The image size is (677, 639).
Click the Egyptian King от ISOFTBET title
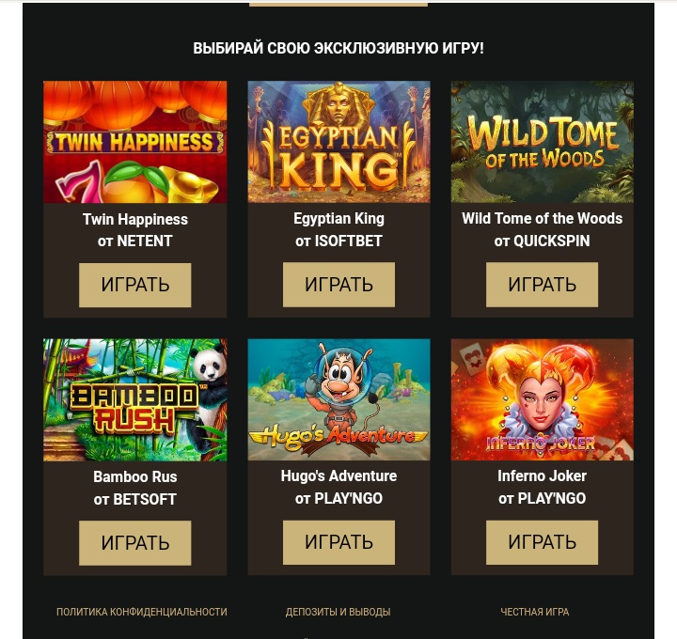click(x=338, y=229)
